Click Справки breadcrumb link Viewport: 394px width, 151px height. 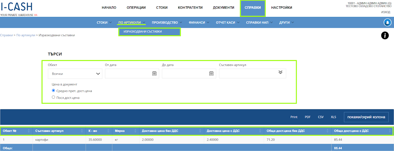click(6, 35)
